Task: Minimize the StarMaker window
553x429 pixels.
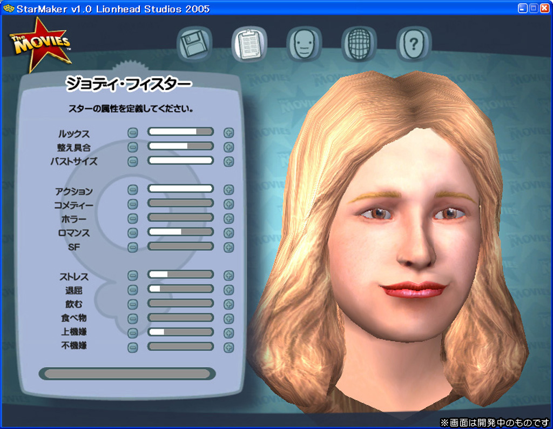Action: pyautogui.click(x=523, y=9)
